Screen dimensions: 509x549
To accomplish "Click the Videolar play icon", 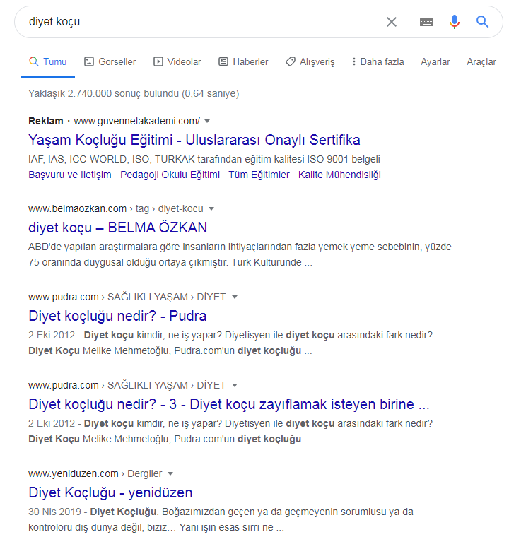I will pos(158,61).
